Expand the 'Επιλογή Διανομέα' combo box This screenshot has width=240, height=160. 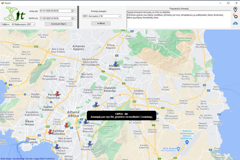pyautogui.click(x=119, y=16)
